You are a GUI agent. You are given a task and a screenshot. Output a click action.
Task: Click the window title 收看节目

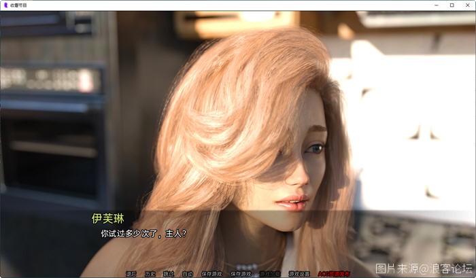click(19, 5)
